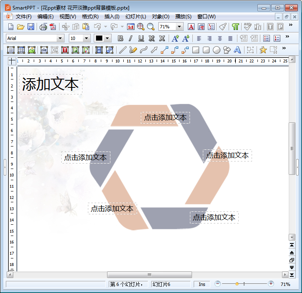Click the yellow star icon
This screenshot has width=302, height=293.
click(263, 50)
